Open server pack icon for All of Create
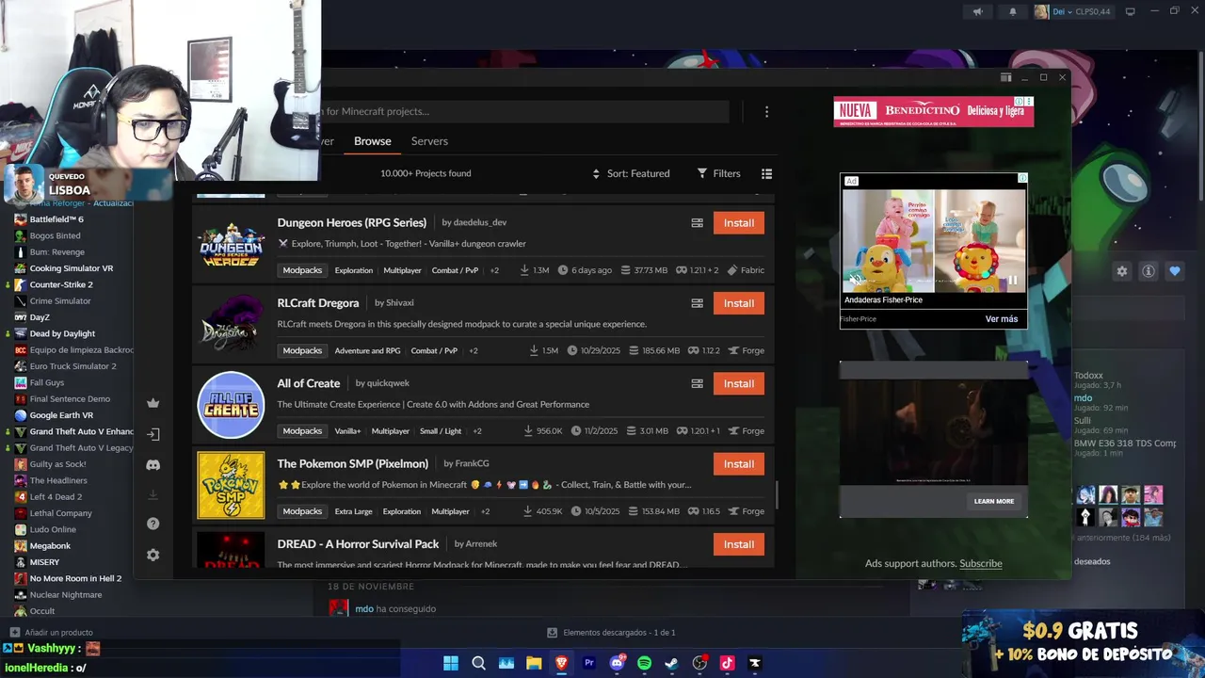Viewport: 1205px width, 678px height. point(698,383)
